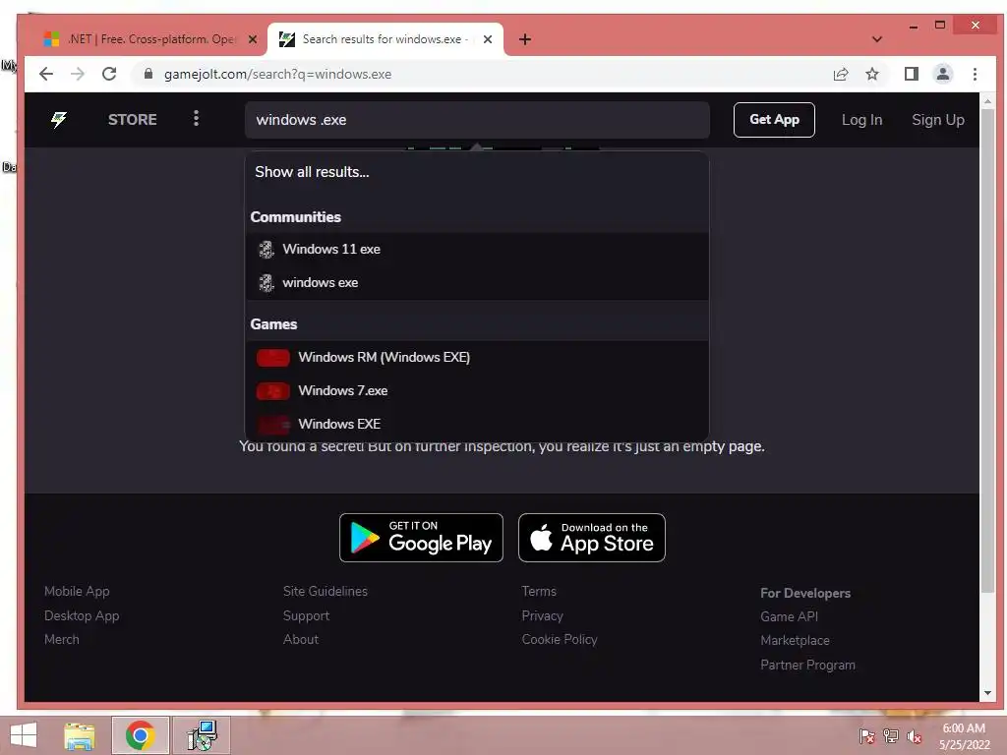The height and width of the screenshot is (755, 1007).
Task: Open a new tab with plus button
Action: [x=525, y=39]
